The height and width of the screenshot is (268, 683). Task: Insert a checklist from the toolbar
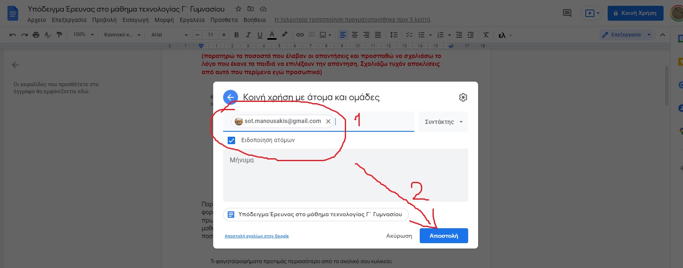[409, 35]
